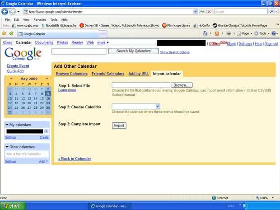280x210 pixels.
Task: Click the Home icon in command bar
Action: (x=205, y=33)
